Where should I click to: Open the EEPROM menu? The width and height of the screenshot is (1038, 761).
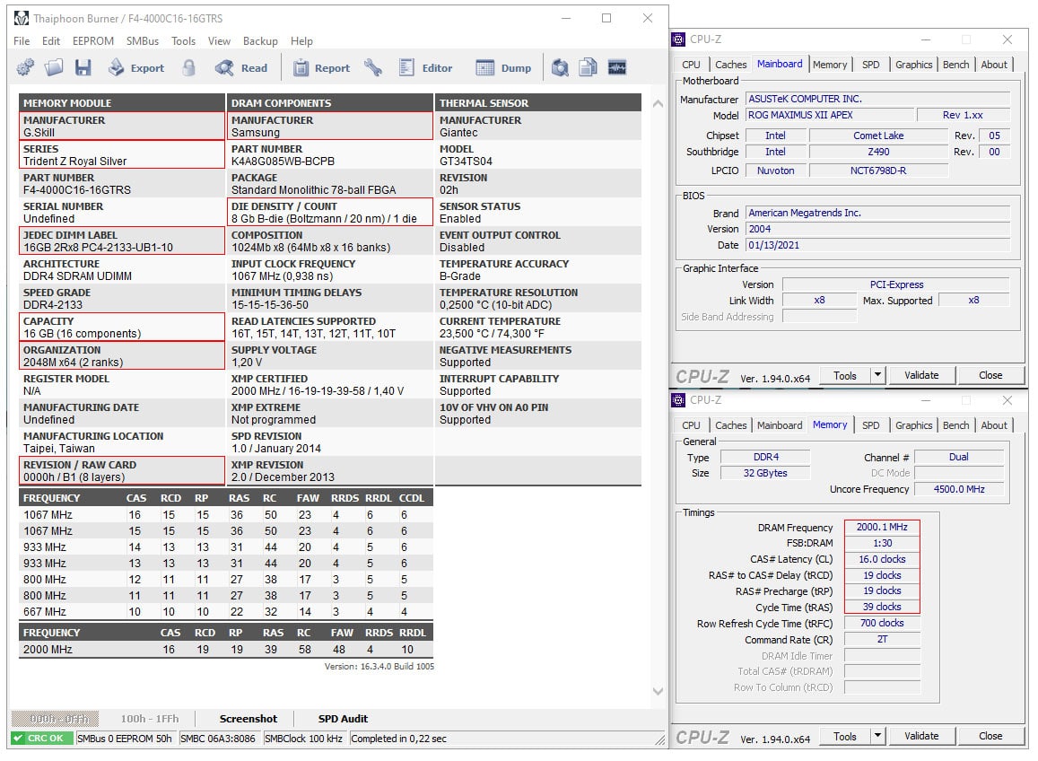[93, 41]
